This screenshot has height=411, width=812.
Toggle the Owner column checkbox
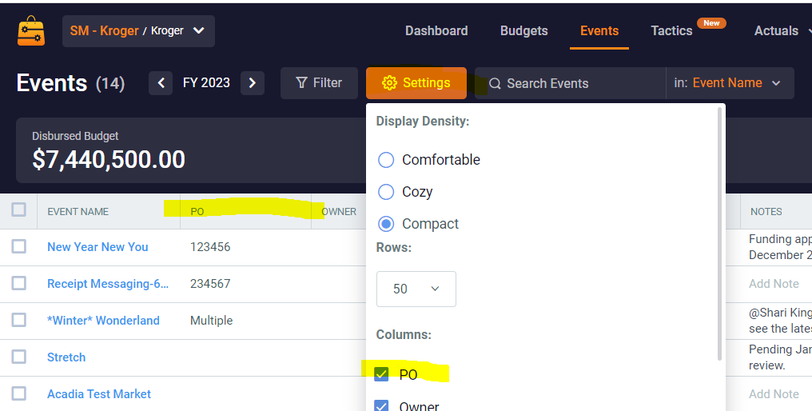click(x=382, y=406)
